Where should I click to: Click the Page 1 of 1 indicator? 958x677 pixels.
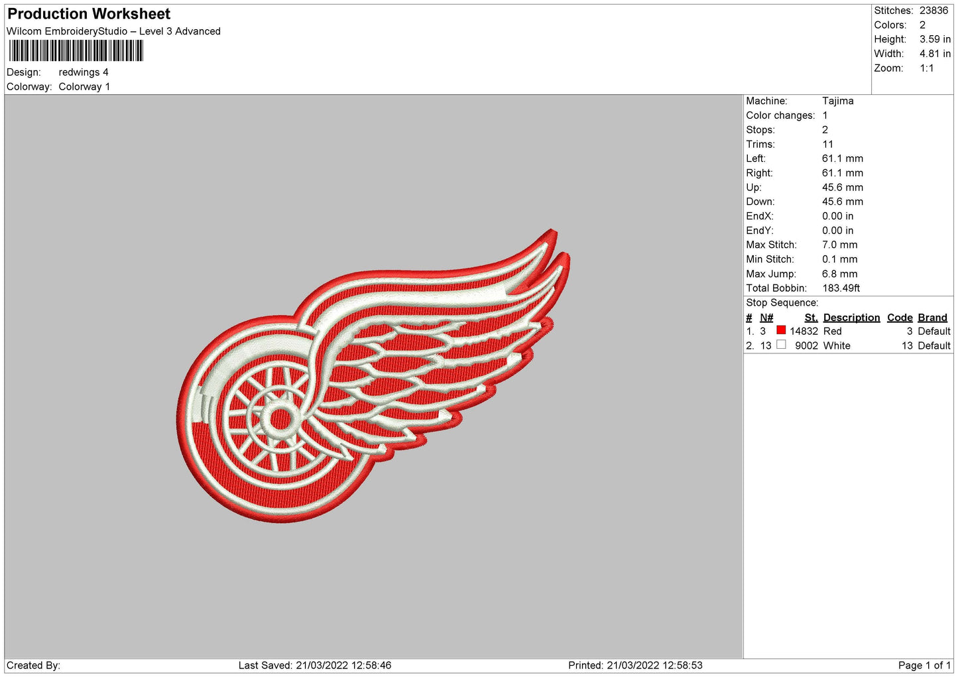click(x=924, y=666)
